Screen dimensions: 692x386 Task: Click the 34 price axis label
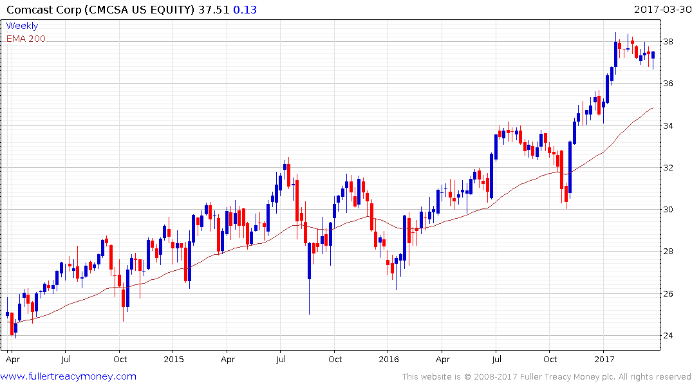click(668, 125)
